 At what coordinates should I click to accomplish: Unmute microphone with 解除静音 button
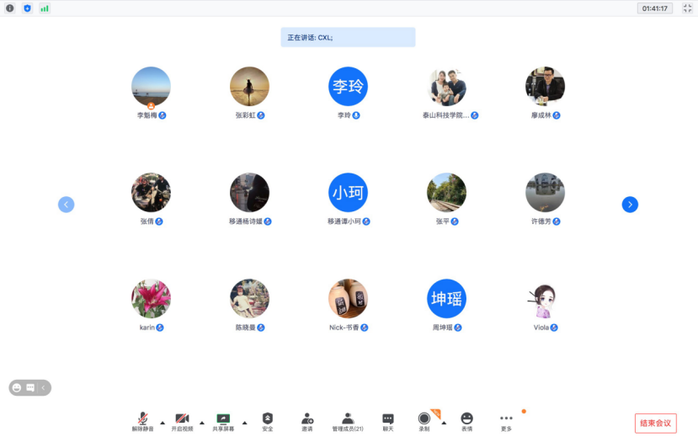142,421
